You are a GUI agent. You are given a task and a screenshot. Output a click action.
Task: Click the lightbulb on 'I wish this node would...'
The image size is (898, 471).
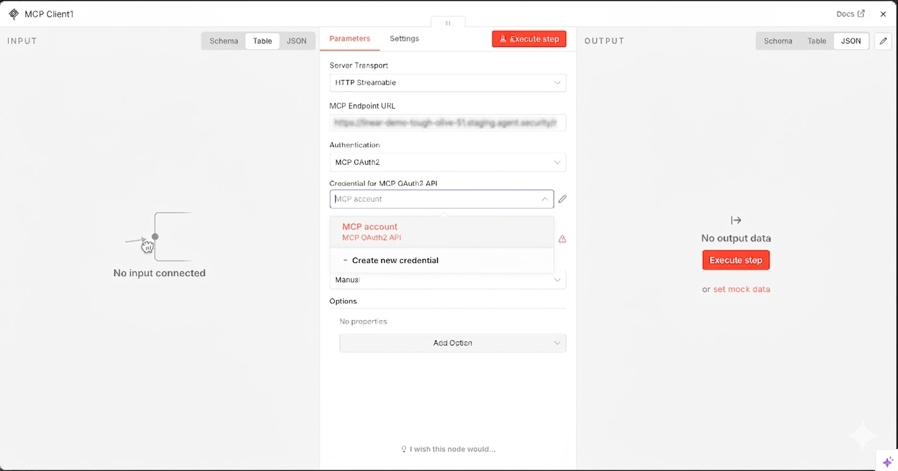point(404,449)
